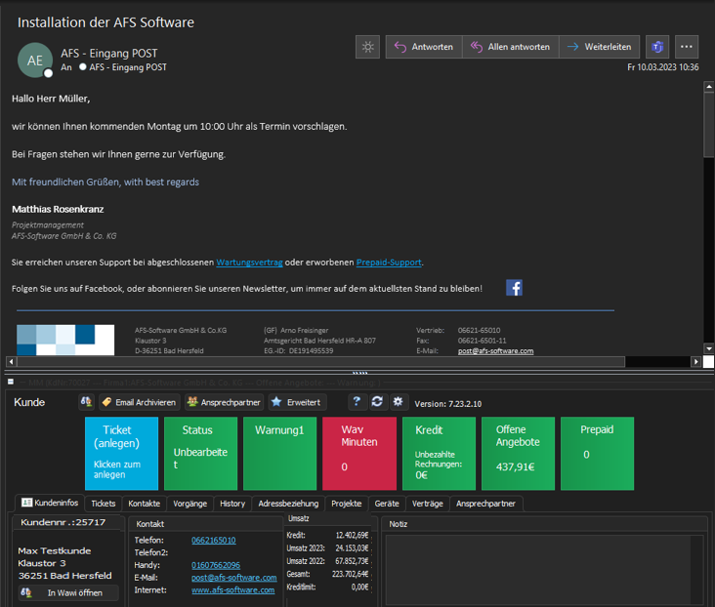Click phone number 0662165010
Screen dimensions: 715x607
213,541
